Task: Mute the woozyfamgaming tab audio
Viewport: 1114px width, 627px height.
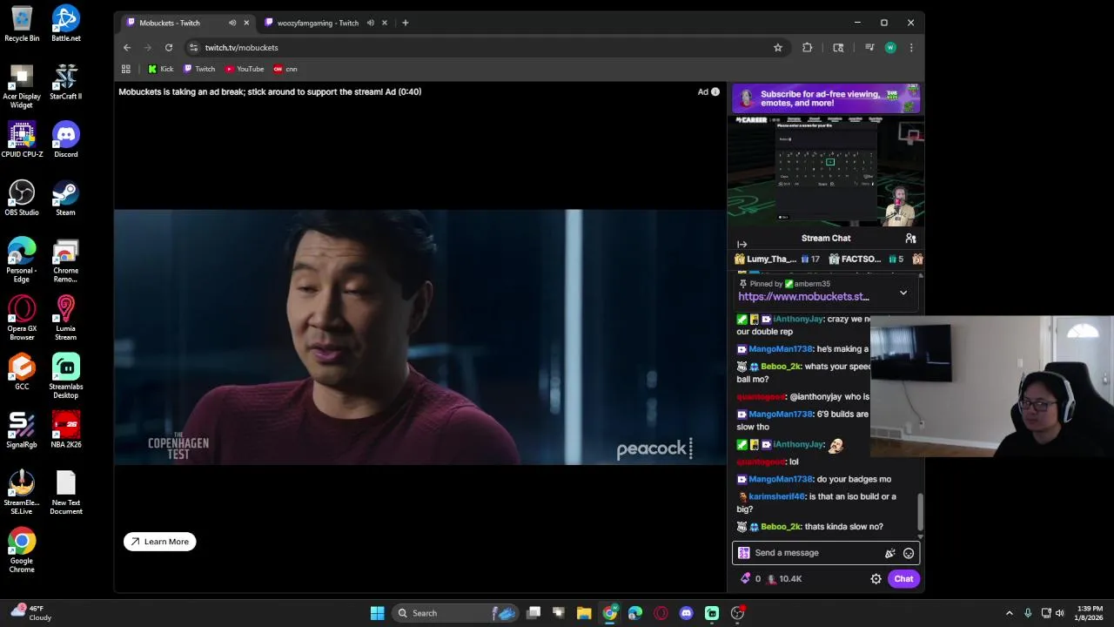Action: [371, 23]
